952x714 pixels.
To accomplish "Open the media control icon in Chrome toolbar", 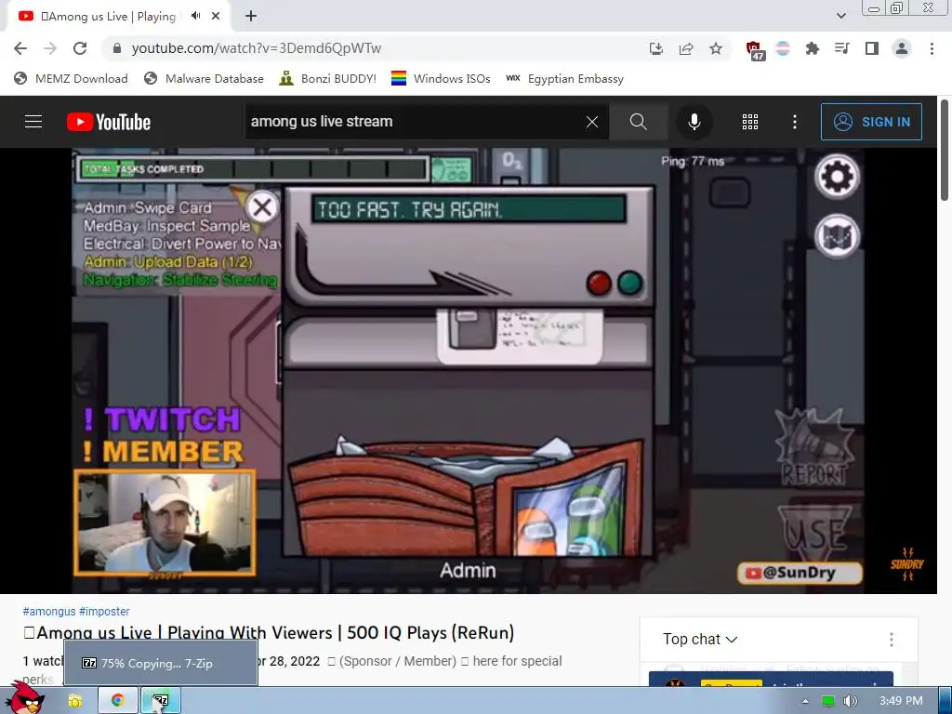I will [841, 48].
